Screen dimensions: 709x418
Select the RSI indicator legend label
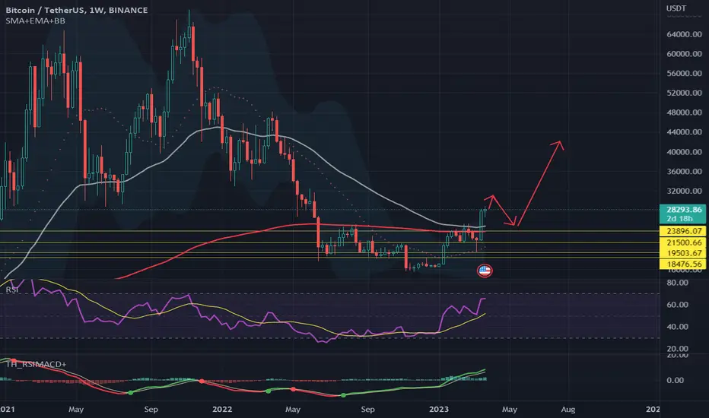pyautogui.click(x=12, y=290)
